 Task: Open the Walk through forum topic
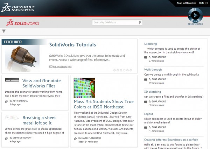tap(153, 70)
